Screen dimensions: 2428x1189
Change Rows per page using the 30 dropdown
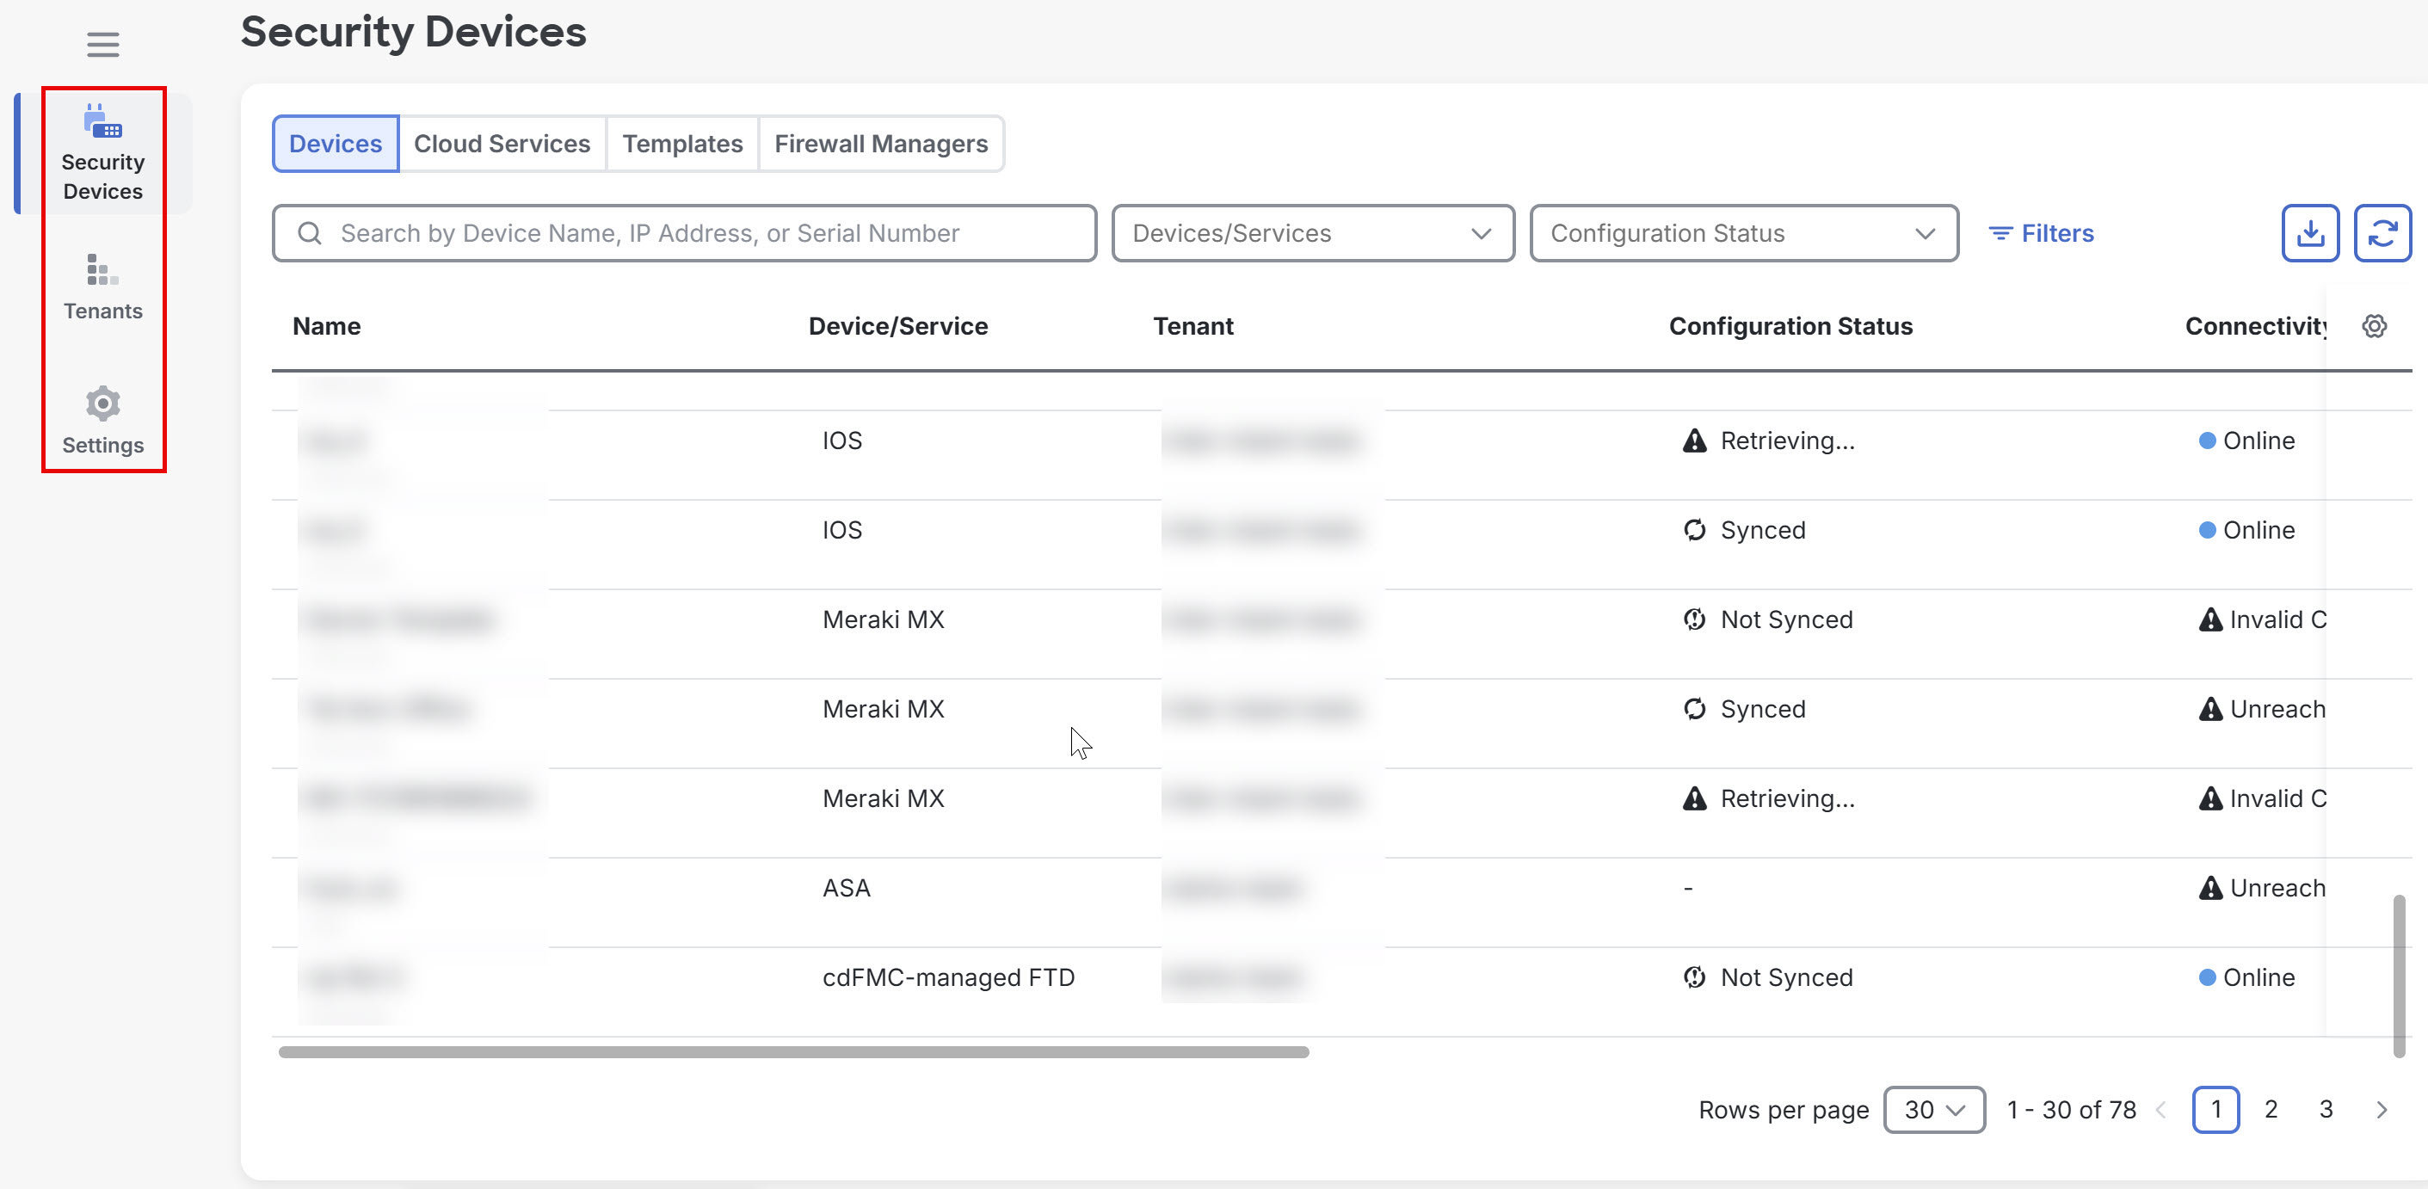click(1934, 1110)
